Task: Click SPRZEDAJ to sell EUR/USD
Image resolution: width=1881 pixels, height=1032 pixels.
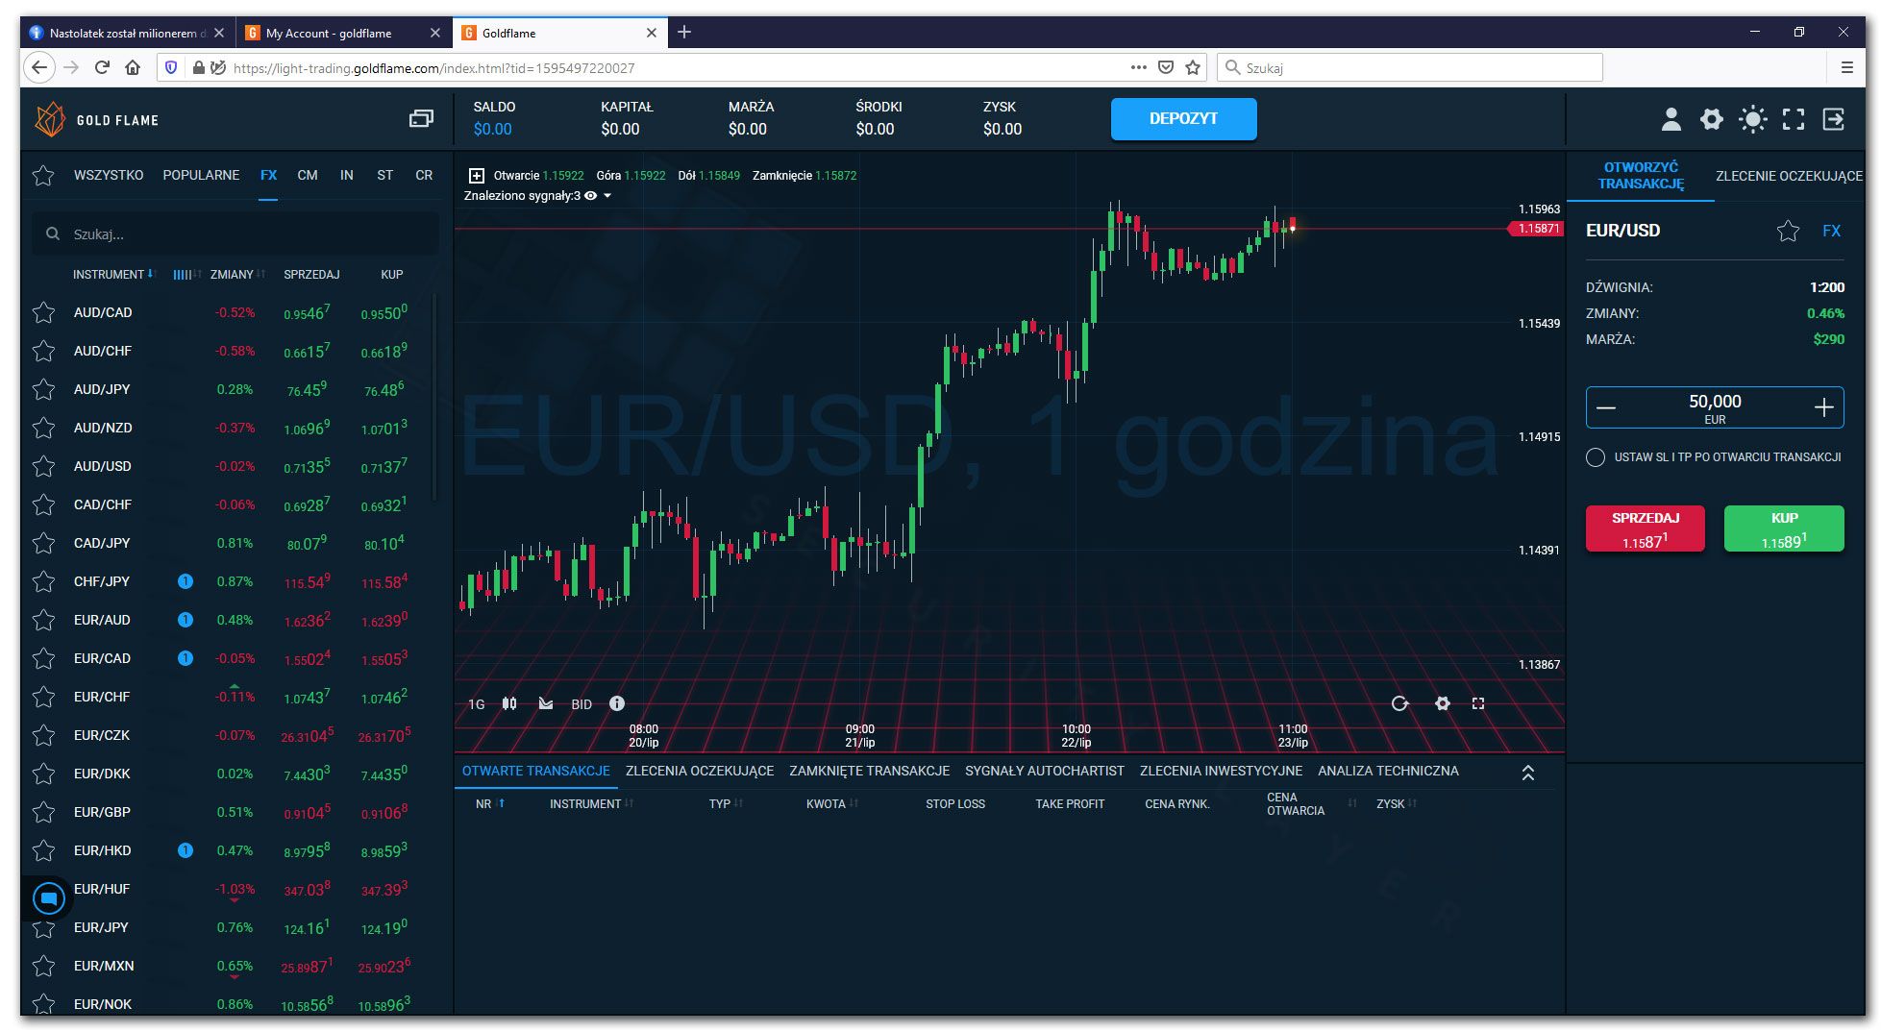Action: tap(1645, 528)
